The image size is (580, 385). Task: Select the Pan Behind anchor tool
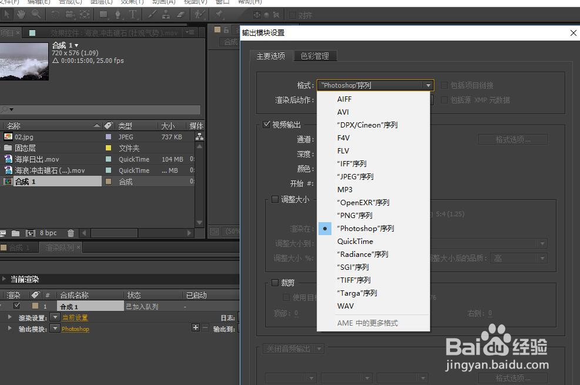pos(85,15)
